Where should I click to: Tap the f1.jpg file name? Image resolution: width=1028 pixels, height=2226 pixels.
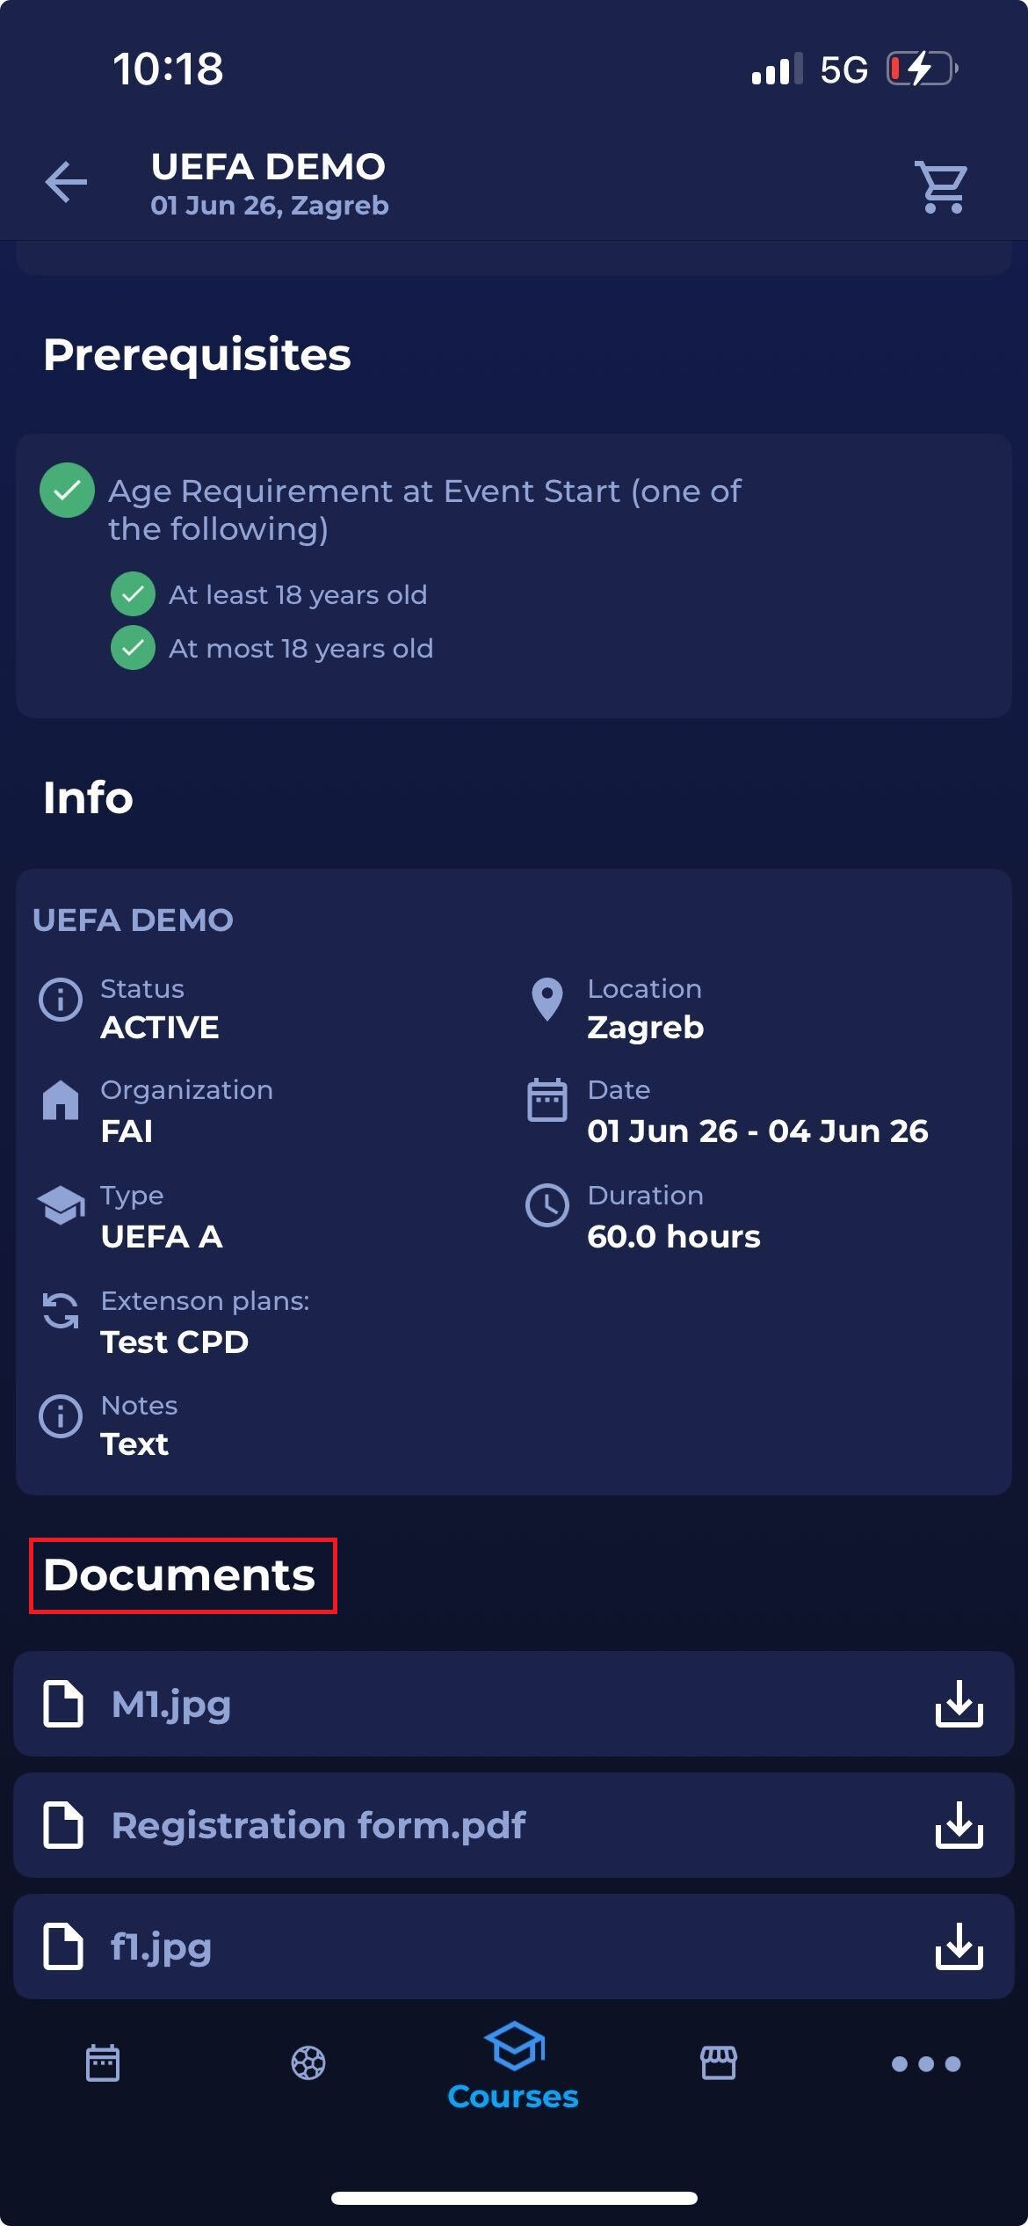[x=162, y=1946]
